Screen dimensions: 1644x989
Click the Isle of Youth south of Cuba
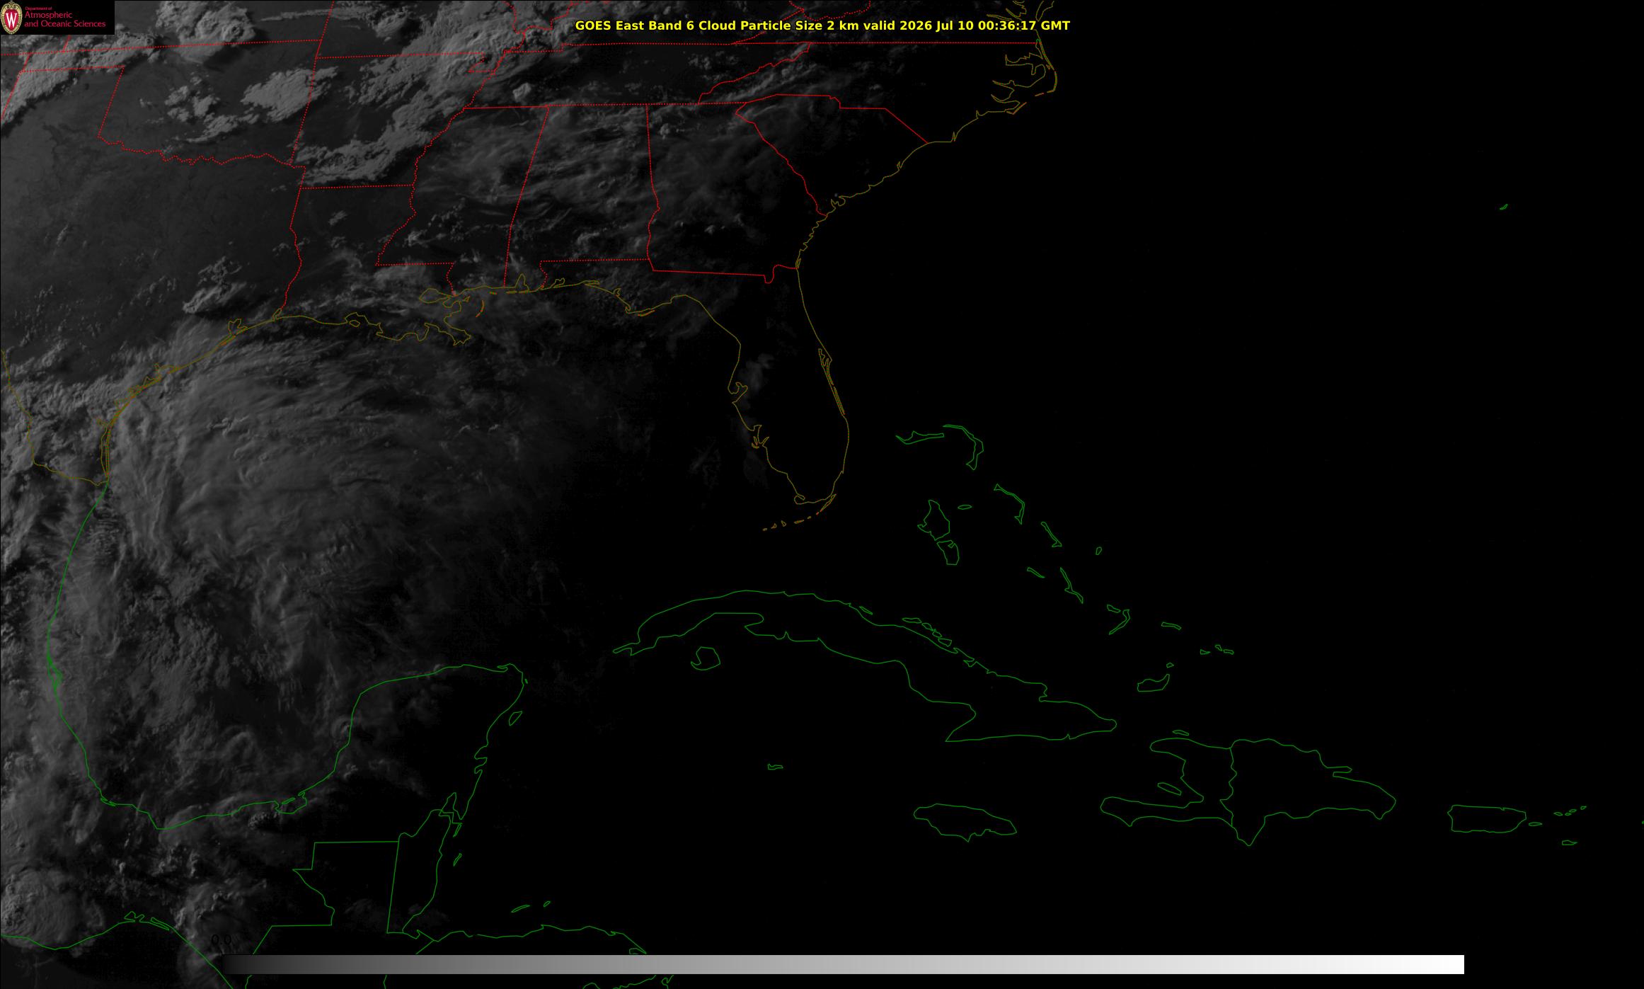coord(705,658)
